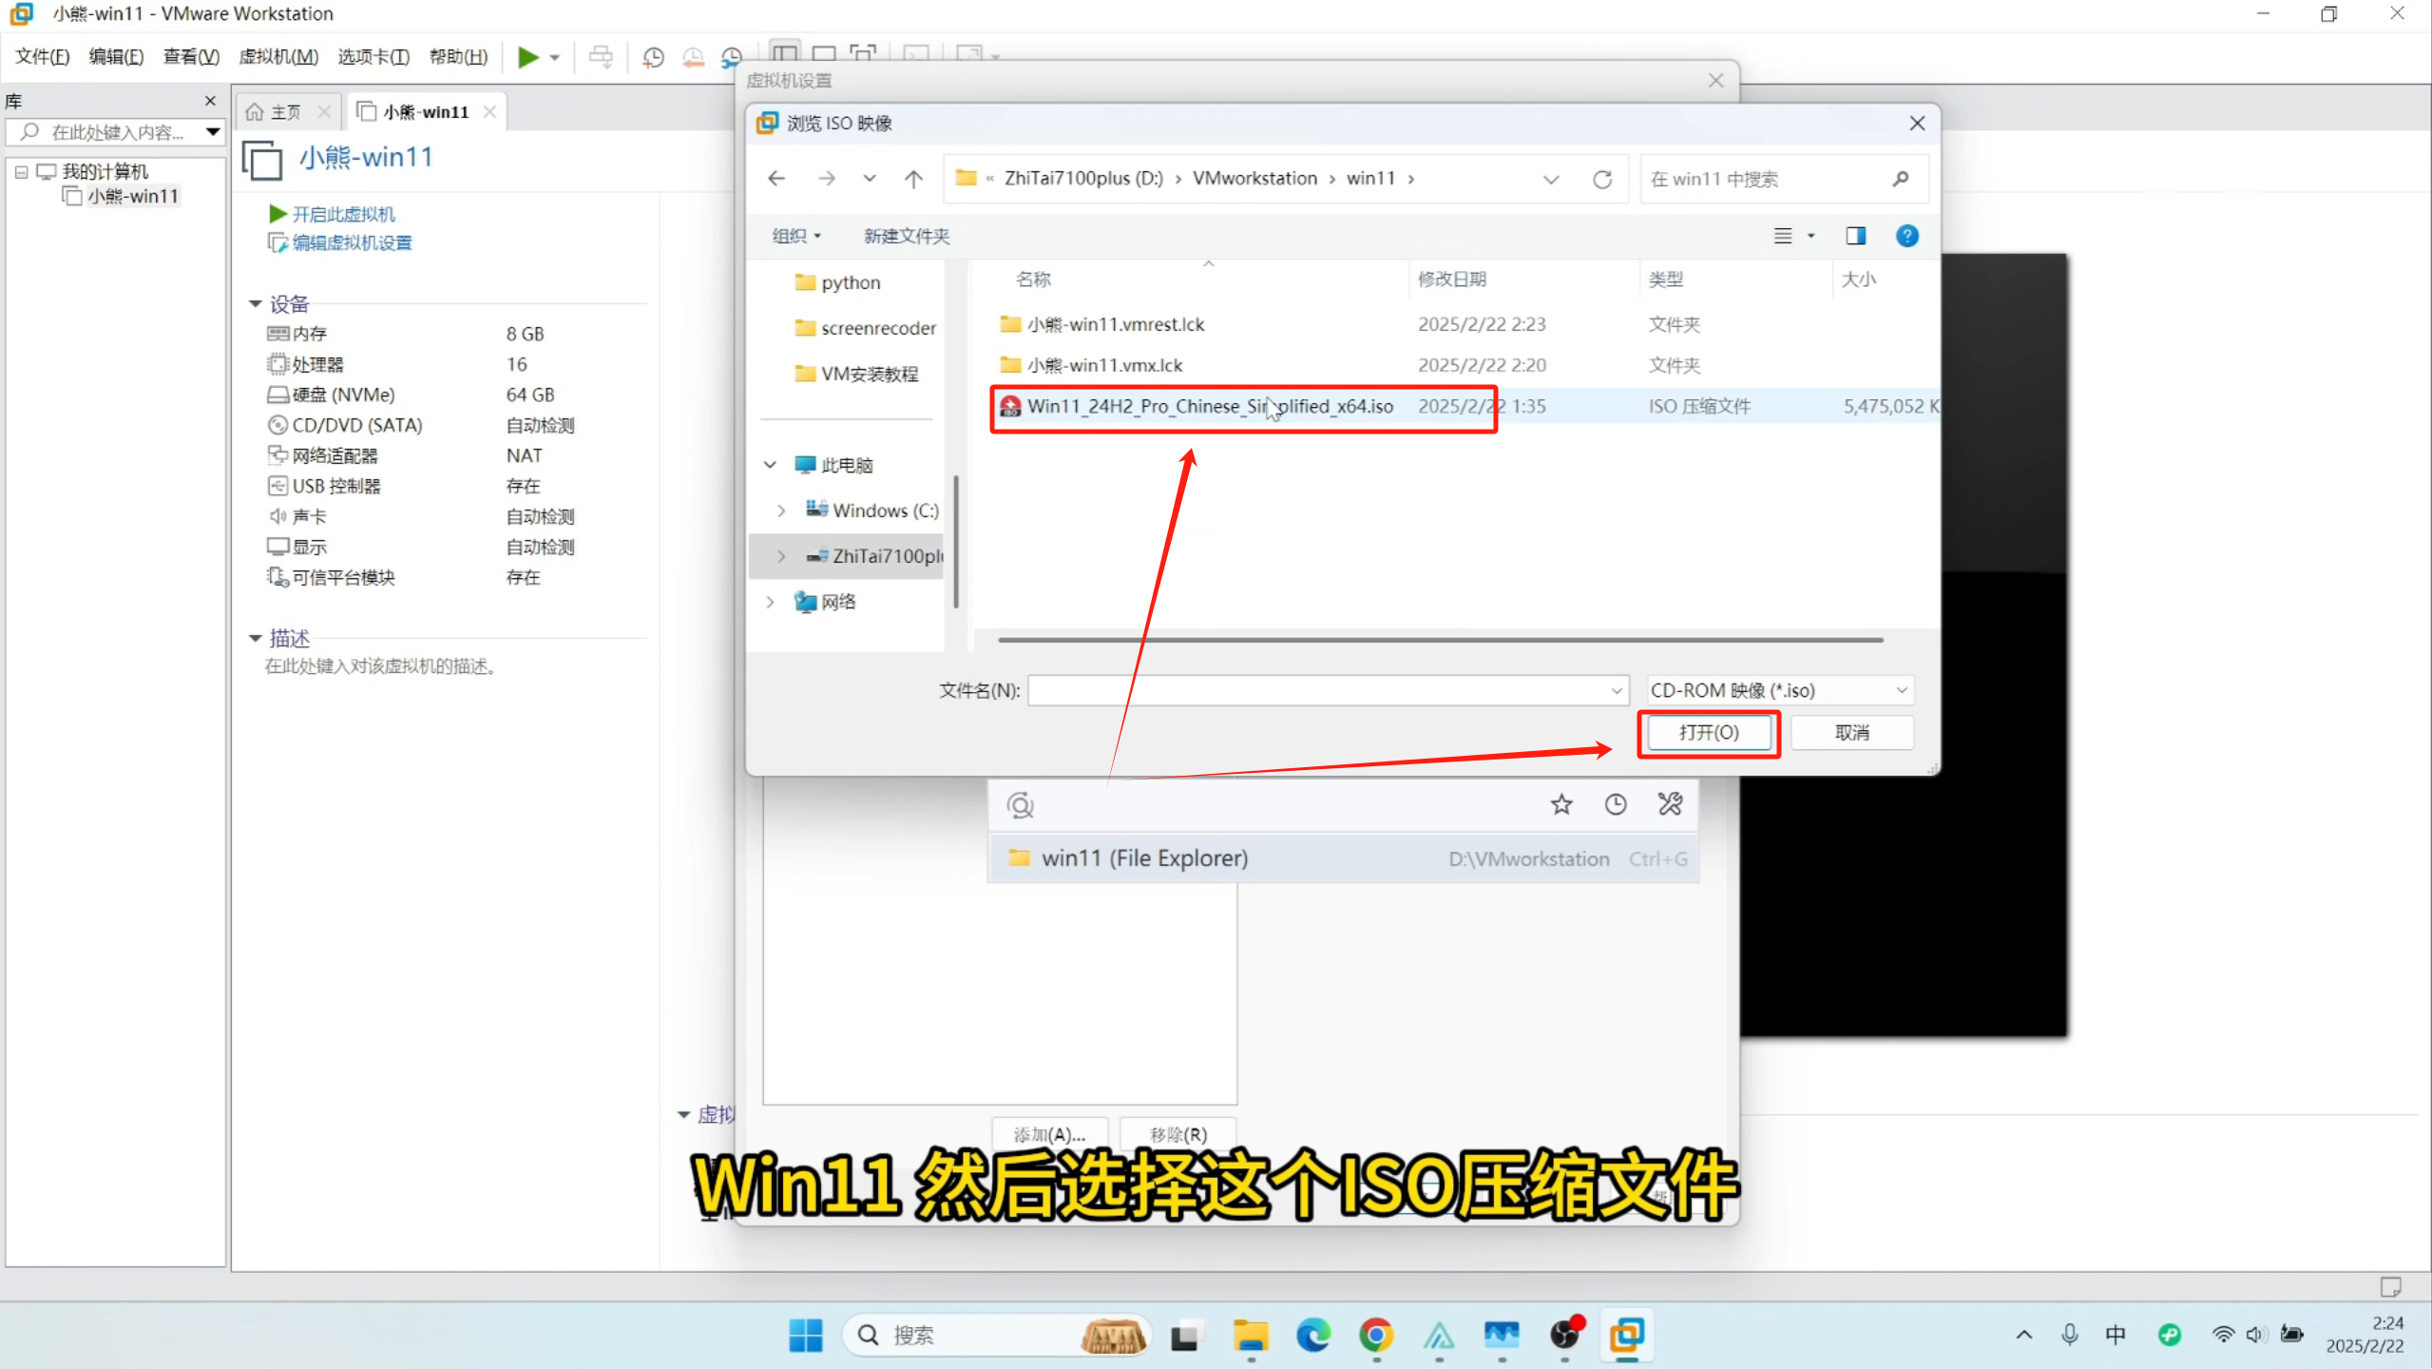Click the revert to snapshot icon
This screenshot has height=1369, width=2432.
(693, 57)
